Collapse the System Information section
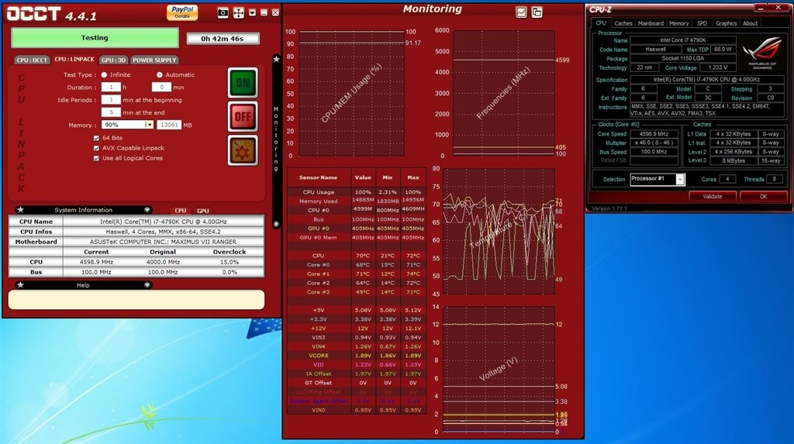The height and width of the screenshot is (444, 794). coord(147,209)
